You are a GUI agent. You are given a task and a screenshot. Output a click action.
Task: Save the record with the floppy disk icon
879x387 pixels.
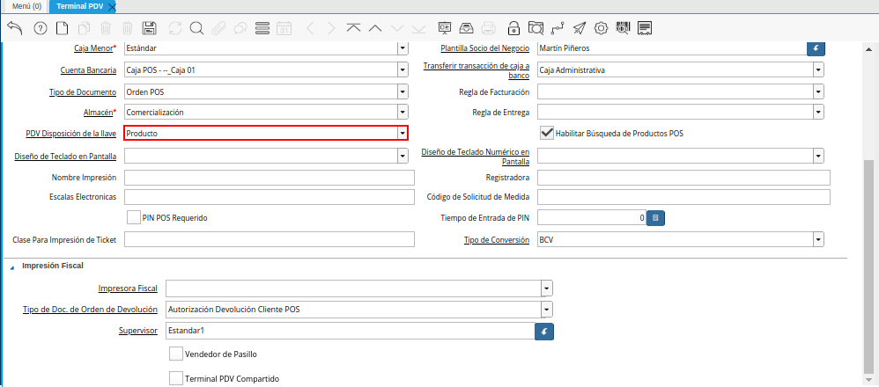[149, 28]
